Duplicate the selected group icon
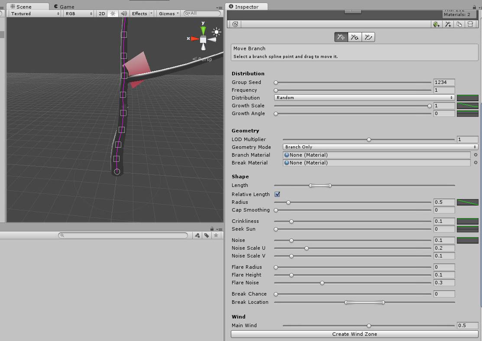 pyautogui.click(x=459, y=24)
